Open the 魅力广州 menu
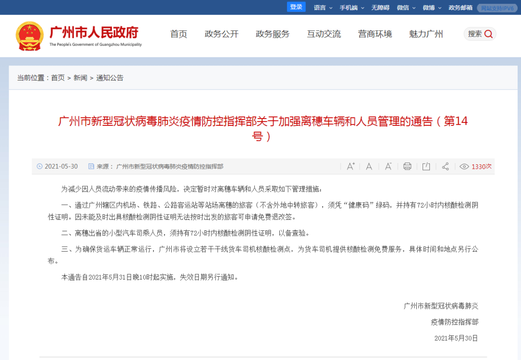The height and width of the screenshot is (360, 521). [x=425, y=34]
